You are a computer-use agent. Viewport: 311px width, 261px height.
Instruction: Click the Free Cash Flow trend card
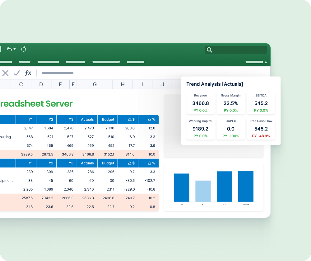[261, 129]
